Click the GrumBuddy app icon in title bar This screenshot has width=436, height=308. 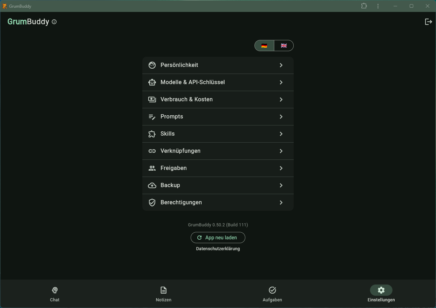point(5,6)
